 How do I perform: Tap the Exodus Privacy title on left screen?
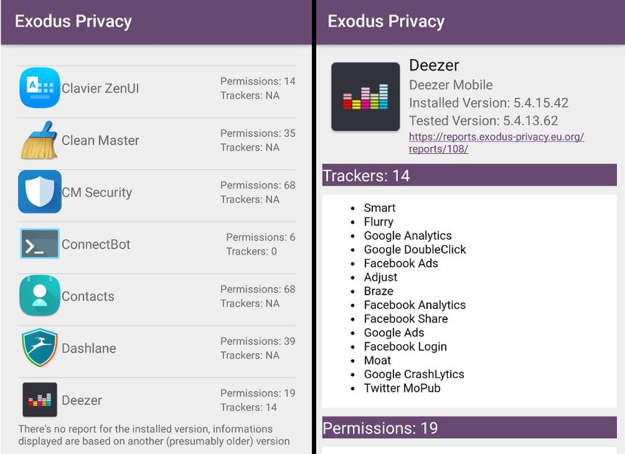[74, 21]
